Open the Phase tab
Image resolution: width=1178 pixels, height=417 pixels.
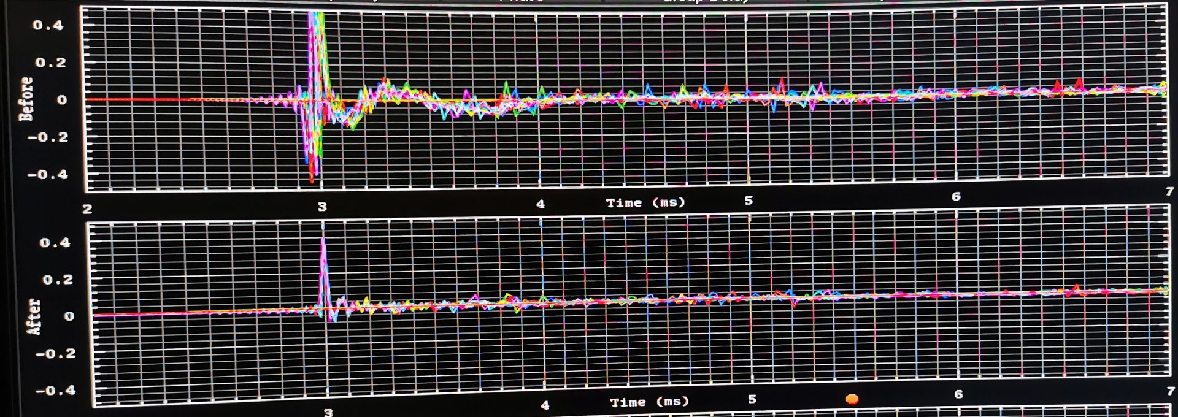click(x=522, y=2)
